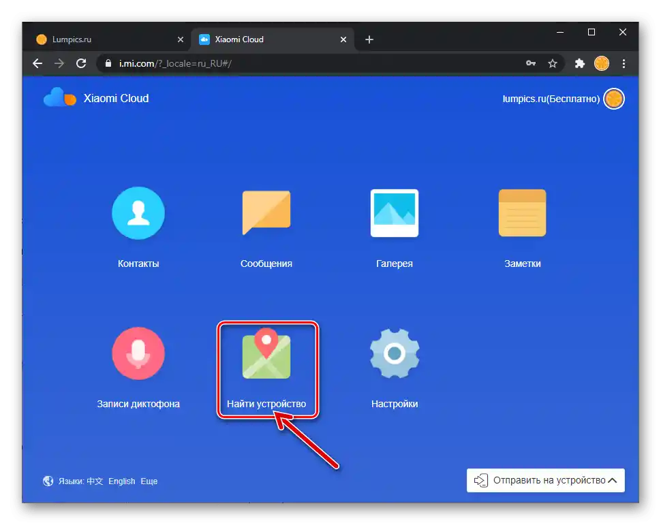Click the Галерея label
Viewport: 661px width, 525px height.
pos(395,264)
